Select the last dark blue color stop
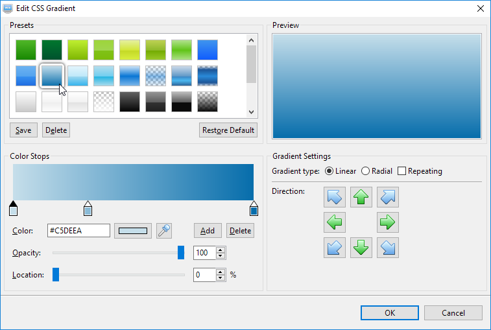Image resolution: width=491 pixels, height=330 pixels. (x=254, y=209)
